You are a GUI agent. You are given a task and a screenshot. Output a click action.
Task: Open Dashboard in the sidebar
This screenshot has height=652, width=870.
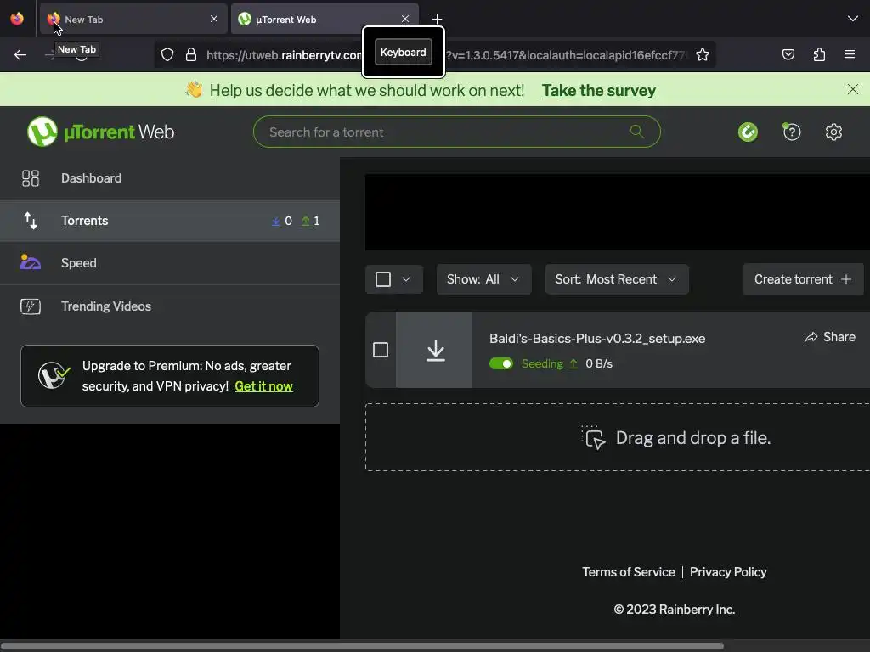tap(170, 178)
